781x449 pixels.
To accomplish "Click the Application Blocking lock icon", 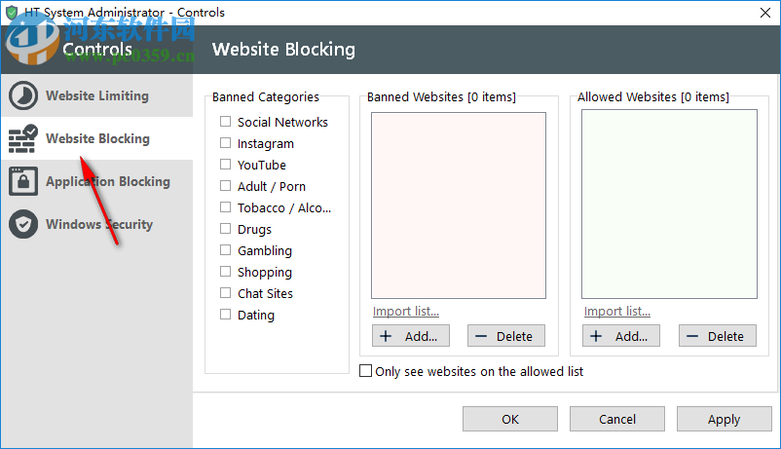I will pyautogui.click(x=23, y=182).
